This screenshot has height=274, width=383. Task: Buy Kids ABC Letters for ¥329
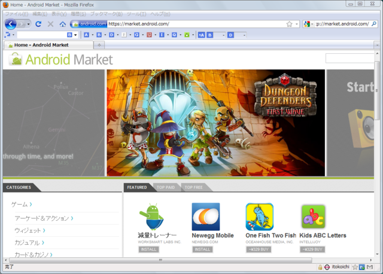click(312, 249)
